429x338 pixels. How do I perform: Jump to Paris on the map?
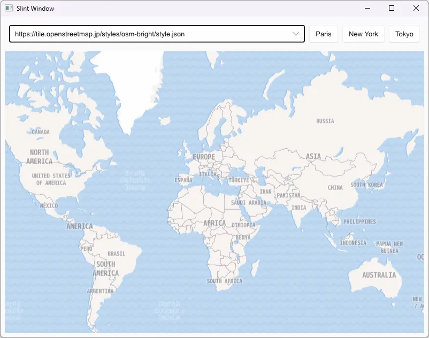(323, 33)
